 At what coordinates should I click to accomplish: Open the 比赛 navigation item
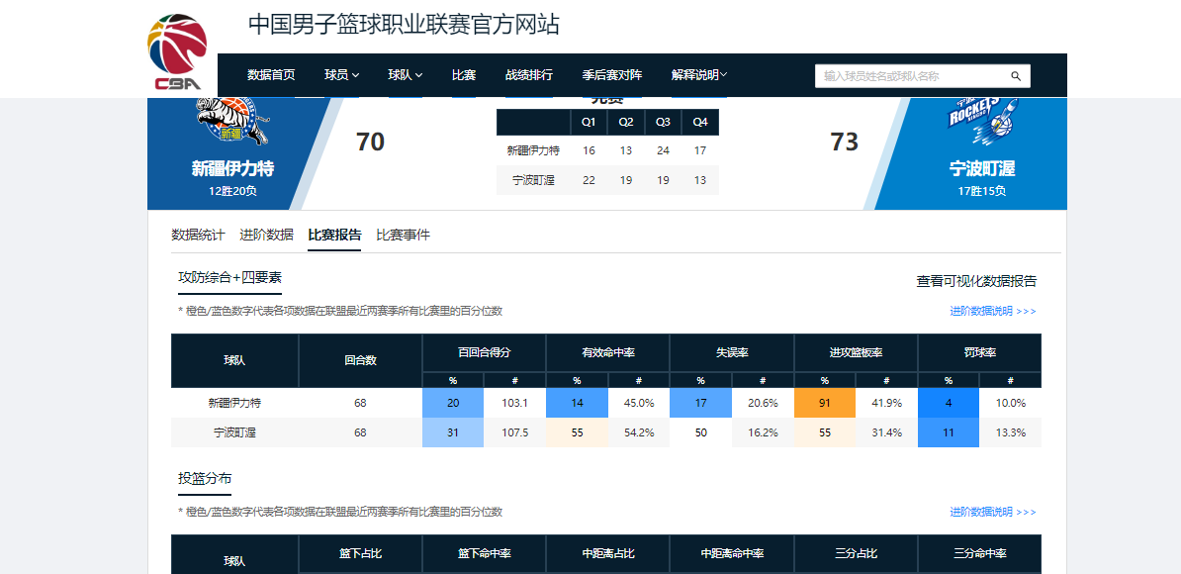tap(464, 75)
